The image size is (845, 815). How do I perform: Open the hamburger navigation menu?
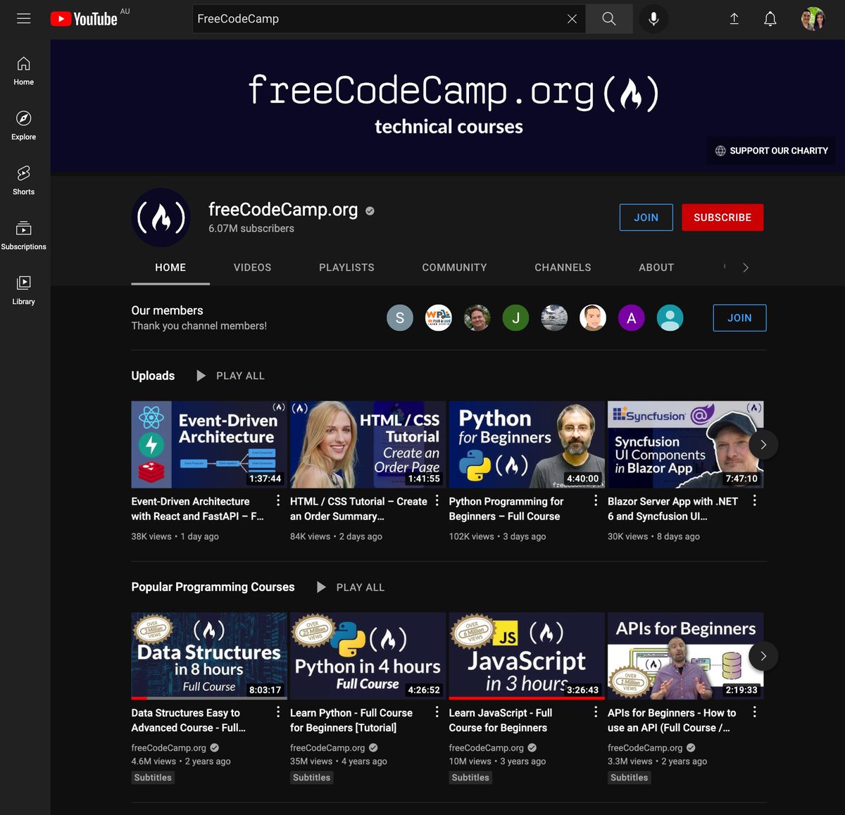pyautogui.click(x=23, y=19)
